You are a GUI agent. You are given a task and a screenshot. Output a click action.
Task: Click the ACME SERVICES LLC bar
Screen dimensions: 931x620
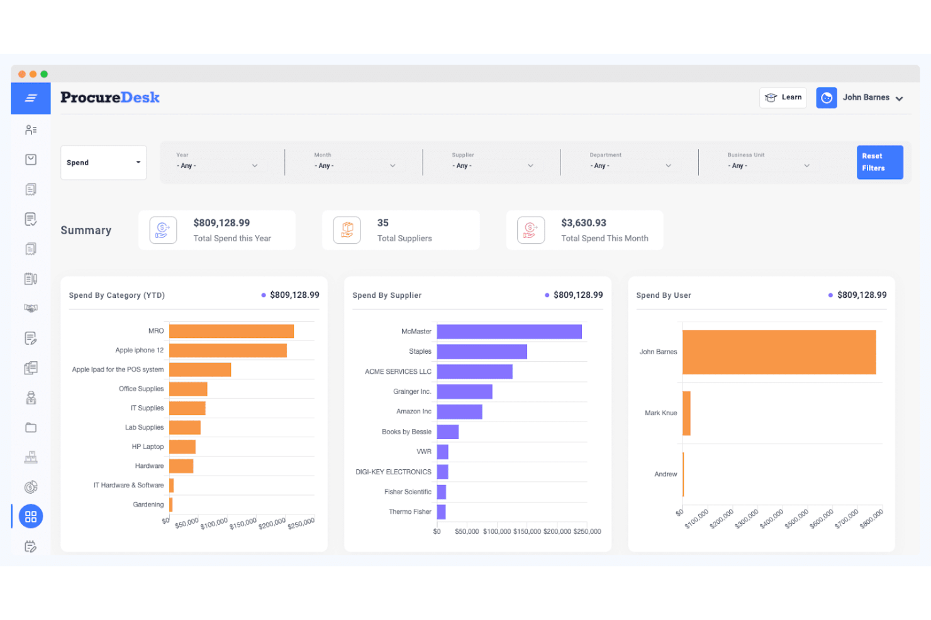(475, 371)
